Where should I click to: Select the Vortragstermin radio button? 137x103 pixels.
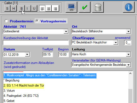click(37, 21)
